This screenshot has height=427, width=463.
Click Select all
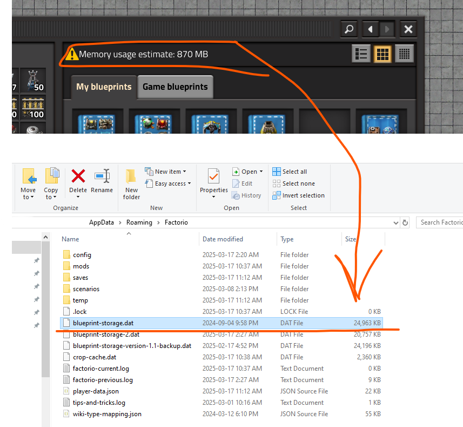coord(290,172)
